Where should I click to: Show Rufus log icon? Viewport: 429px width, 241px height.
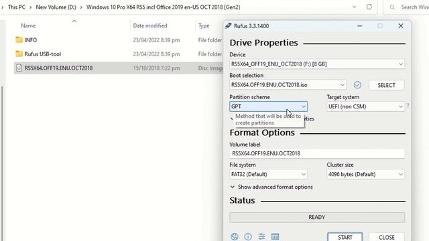point(275,236)
